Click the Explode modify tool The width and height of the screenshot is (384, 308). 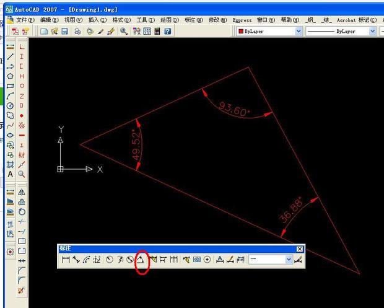[22, 291]
